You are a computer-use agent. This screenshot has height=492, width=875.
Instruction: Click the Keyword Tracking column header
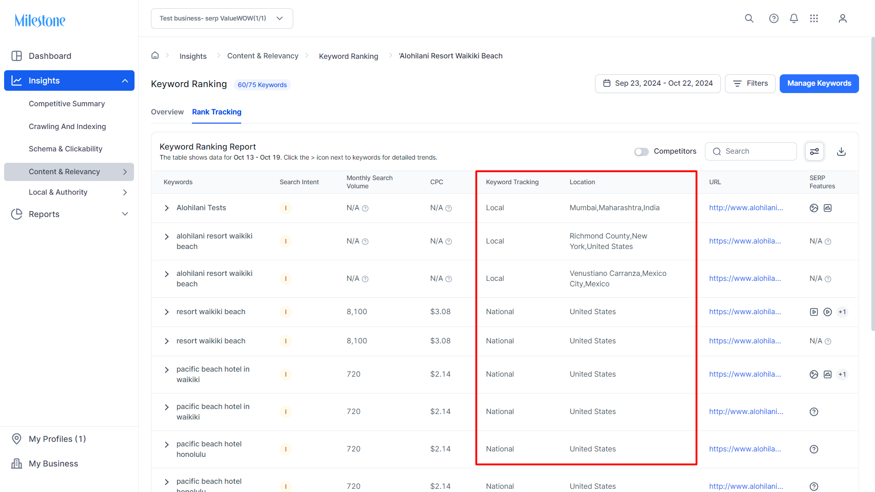point(512,182)
